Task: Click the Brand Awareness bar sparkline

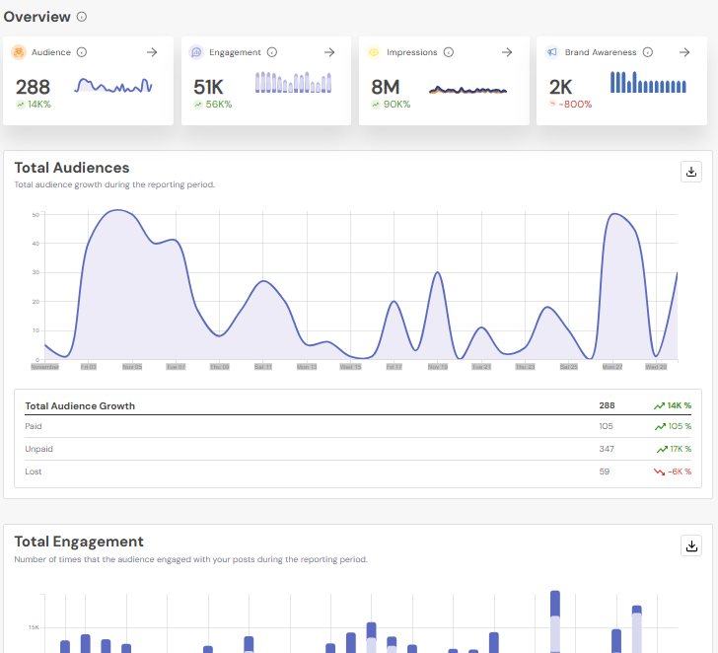Action: 648,82
